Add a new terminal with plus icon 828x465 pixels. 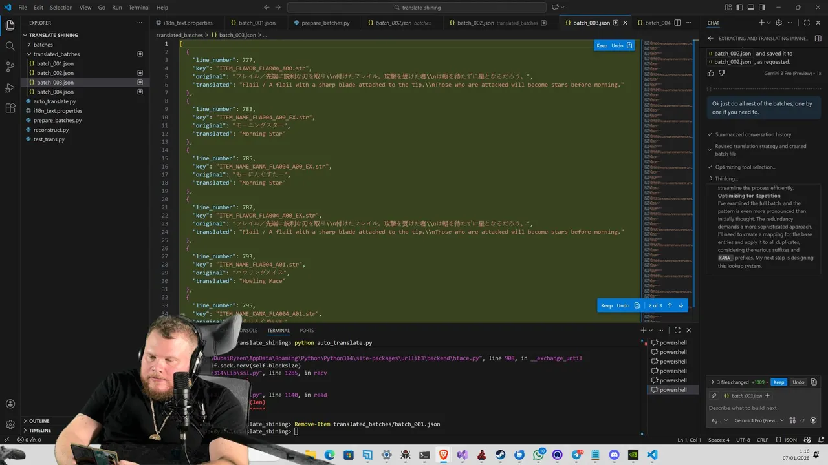[644, 330]
